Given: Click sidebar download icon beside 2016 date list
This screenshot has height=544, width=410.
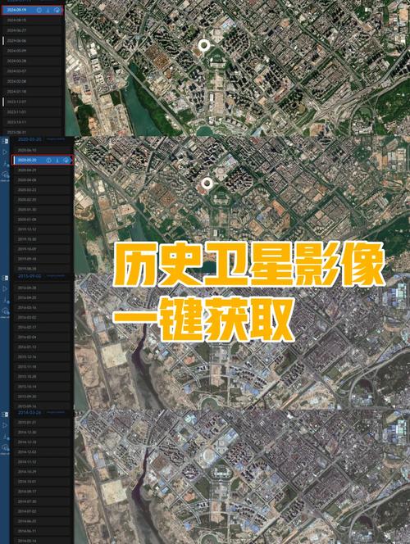Looking at the screenshot, I should [5, 300].
